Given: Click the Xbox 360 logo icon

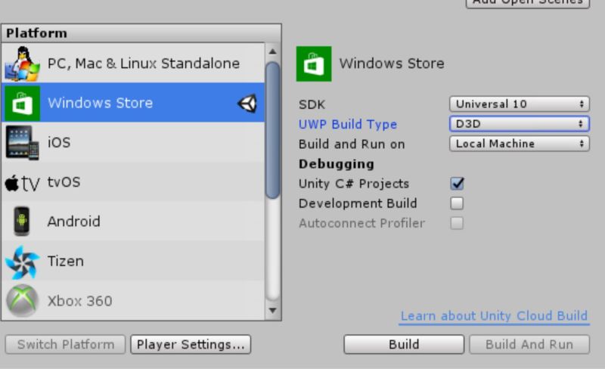Looking at the screenshot, I should (23, 301).
